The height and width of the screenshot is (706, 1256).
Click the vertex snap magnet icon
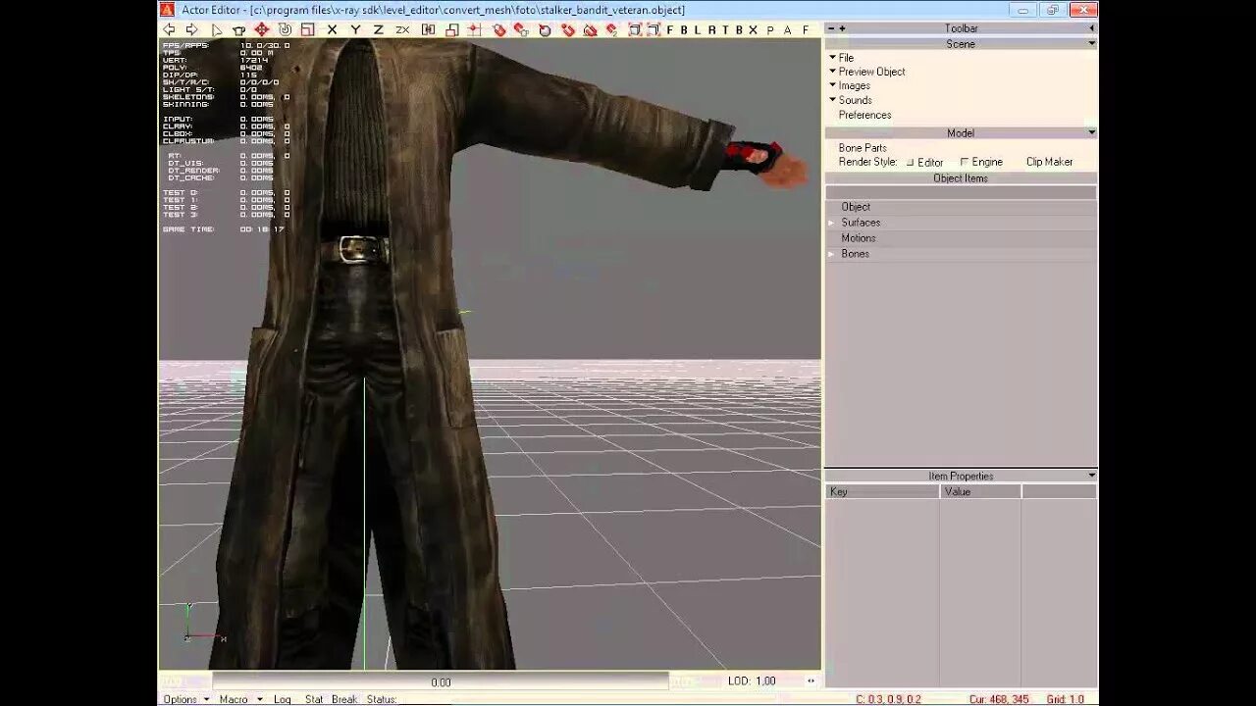tap(569, 29)
